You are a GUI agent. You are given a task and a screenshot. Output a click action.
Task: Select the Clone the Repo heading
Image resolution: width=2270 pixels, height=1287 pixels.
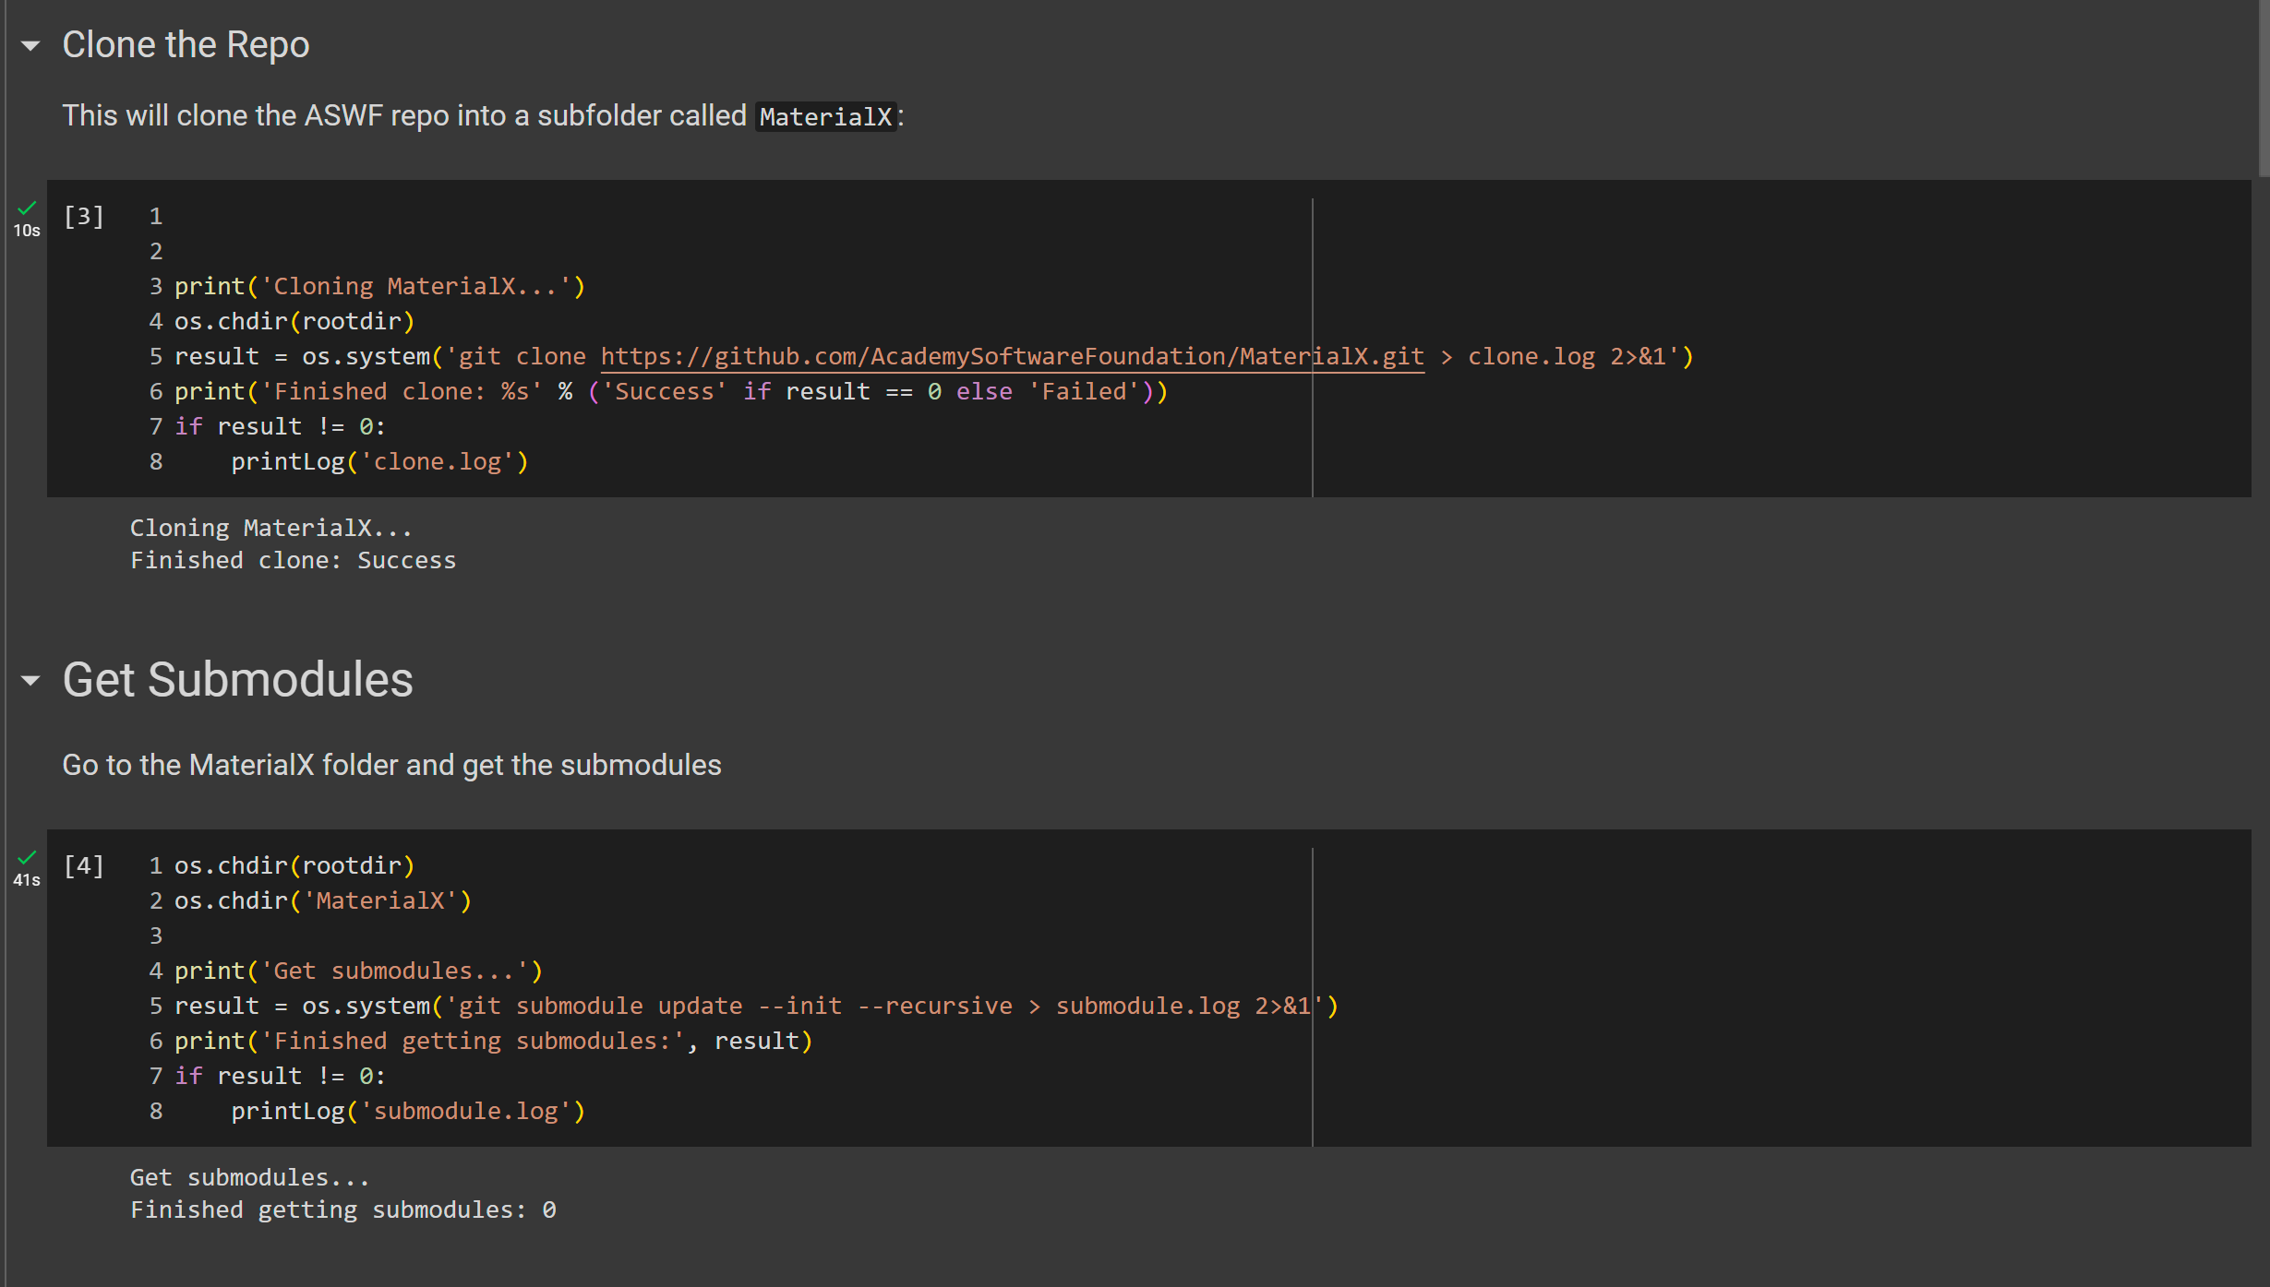(186, 45)
